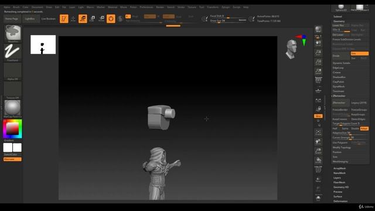This screenshot has width=375, height=211.
Task: Click the Zoom3D view icon
Action: [318, 151]
